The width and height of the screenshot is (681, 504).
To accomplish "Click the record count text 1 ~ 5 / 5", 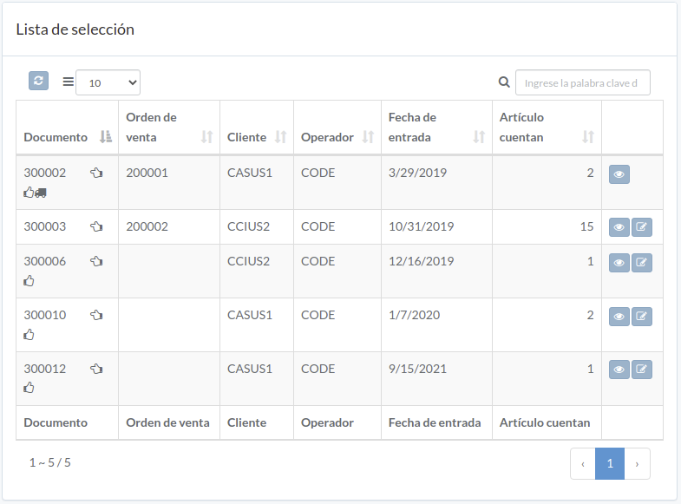I will pos(50,462).
